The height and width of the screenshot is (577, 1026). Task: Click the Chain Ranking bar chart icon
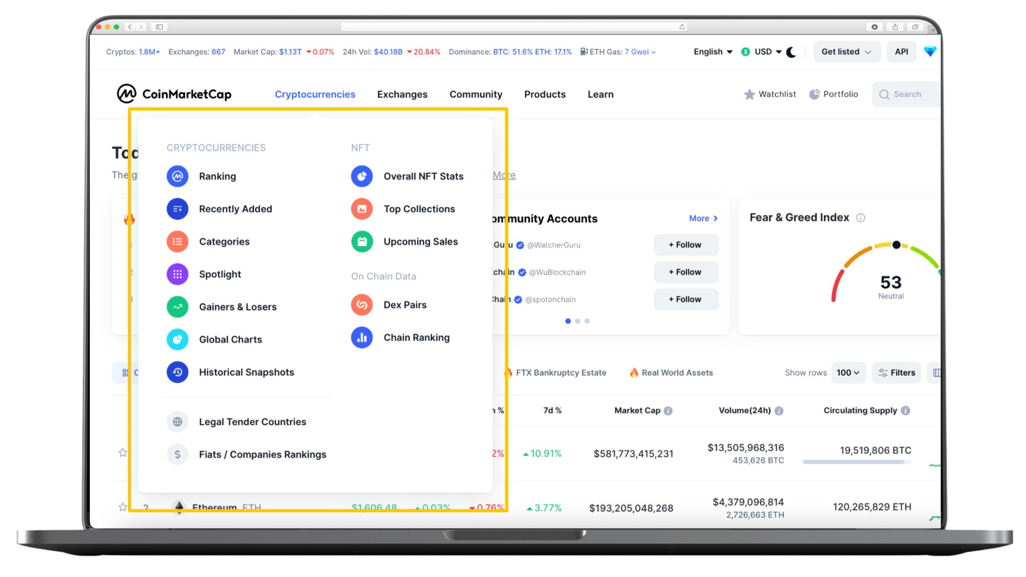point(362,337)
